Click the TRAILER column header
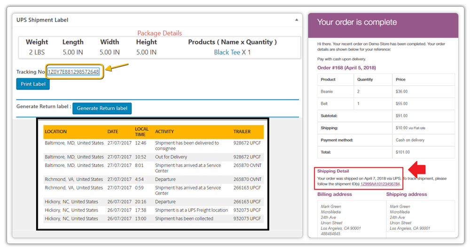Viewport: 470px width, 250px height. coord(242,132)
